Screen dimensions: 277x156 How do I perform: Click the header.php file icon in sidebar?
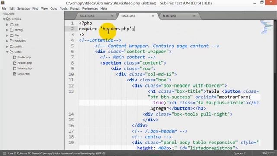click(15, 63)
